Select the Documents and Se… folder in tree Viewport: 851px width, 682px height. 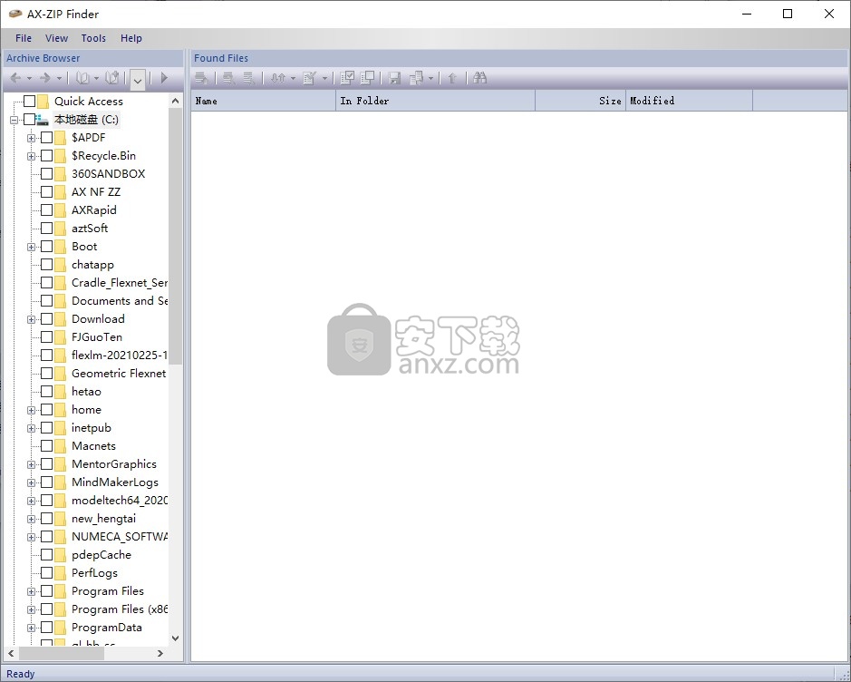(x=120, y=301)
